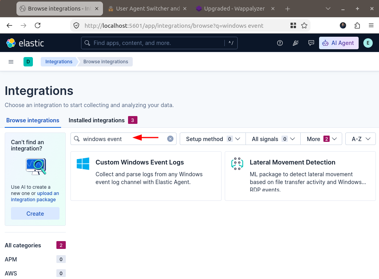Click the integrations search input field
The height and width of the screenshot is (279, 379).
pos(123,139)
